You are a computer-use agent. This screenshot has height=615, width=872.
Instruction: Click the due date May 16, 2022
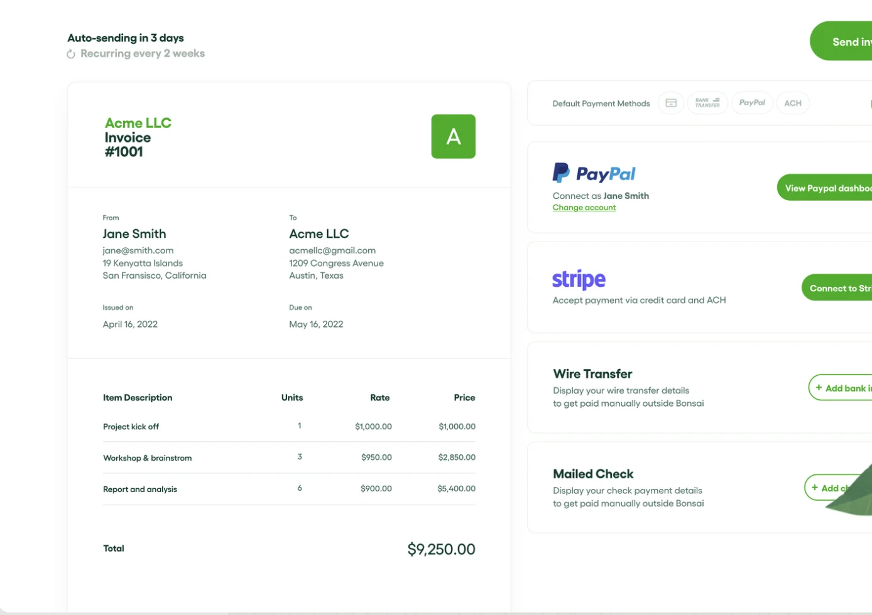(316, 324)
